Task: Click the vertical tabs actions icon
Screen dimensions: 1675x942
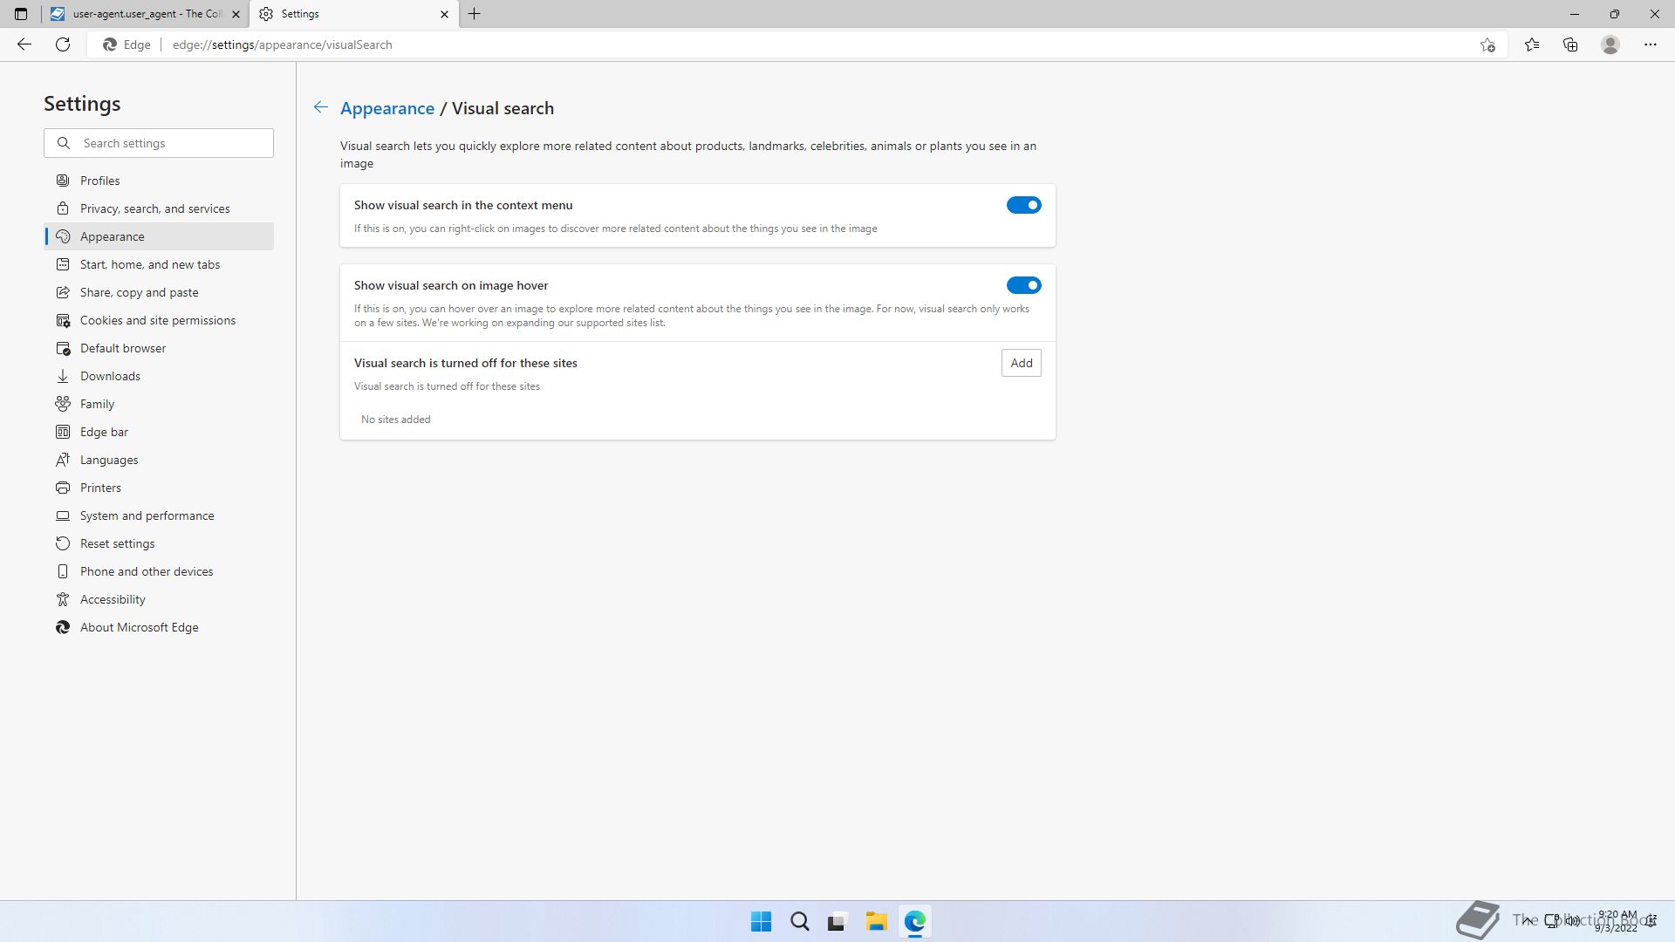Action: point(21,14)
